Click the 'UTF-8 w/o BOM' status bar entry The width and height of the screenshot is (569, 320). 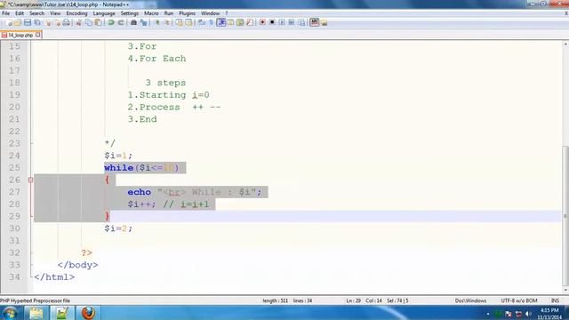click(x=519, y=300)
